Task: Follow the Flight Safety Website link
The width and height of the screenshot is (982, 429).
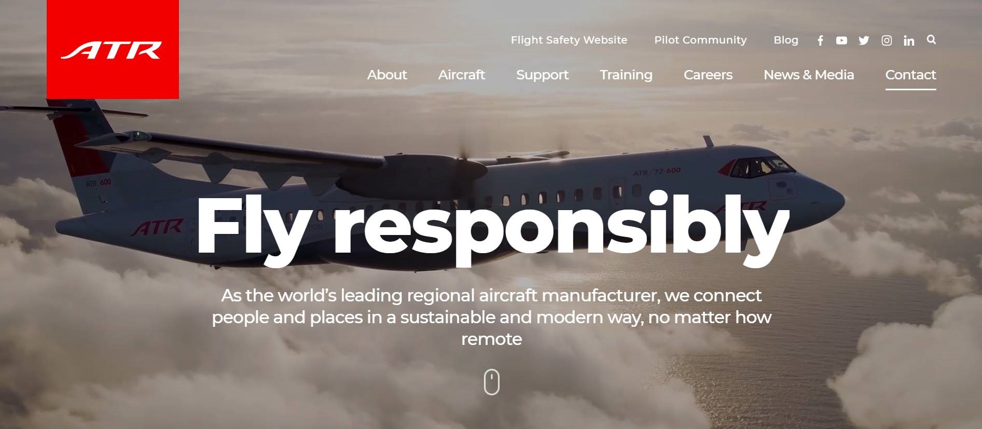Action: coord(569,40)
